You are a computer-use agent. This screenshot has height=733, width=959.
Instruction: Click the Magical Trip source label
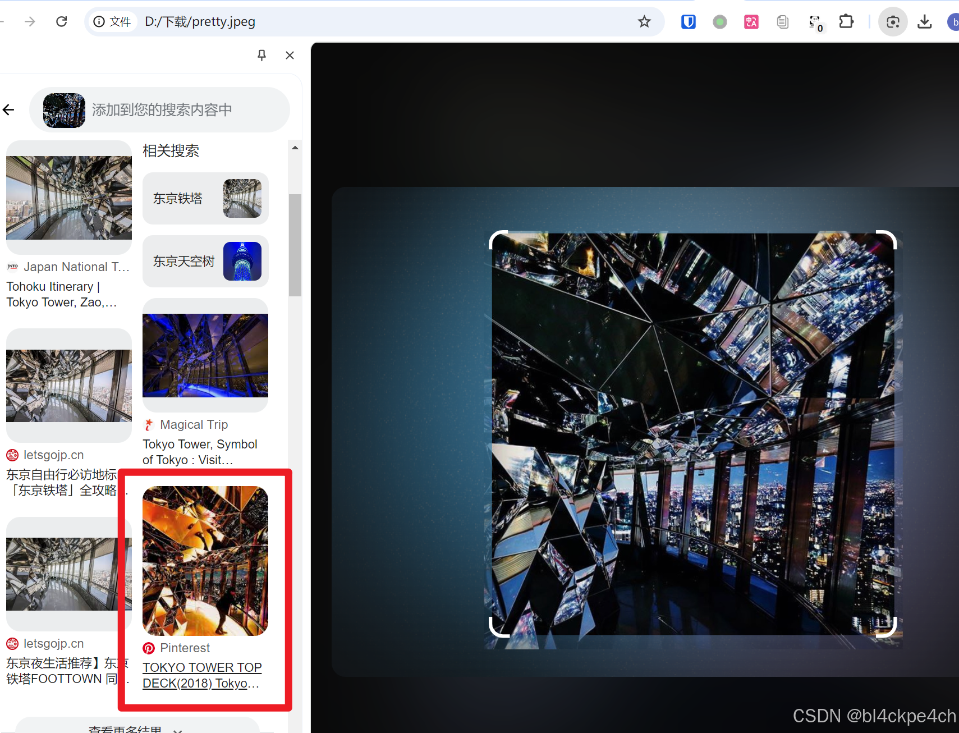coord(194,424)
